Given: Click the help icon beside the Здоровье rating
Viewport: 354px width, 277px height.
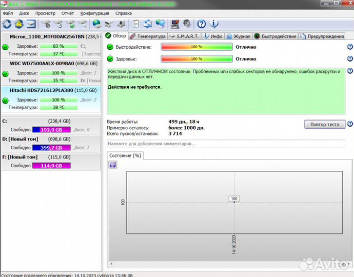Looking at the screenshot, I should coord(350,58).
